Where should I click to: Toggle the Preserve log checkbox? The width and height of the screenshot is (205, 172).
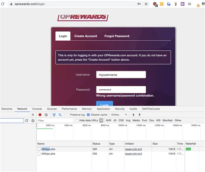tap(67, 115)
